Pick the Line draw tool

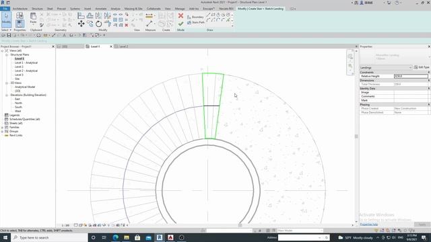(x=208, y=15)
